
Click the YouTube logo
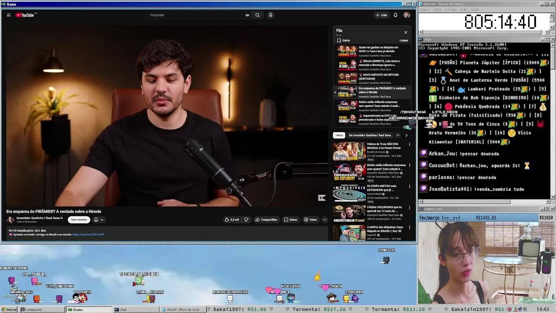(25, 15)
